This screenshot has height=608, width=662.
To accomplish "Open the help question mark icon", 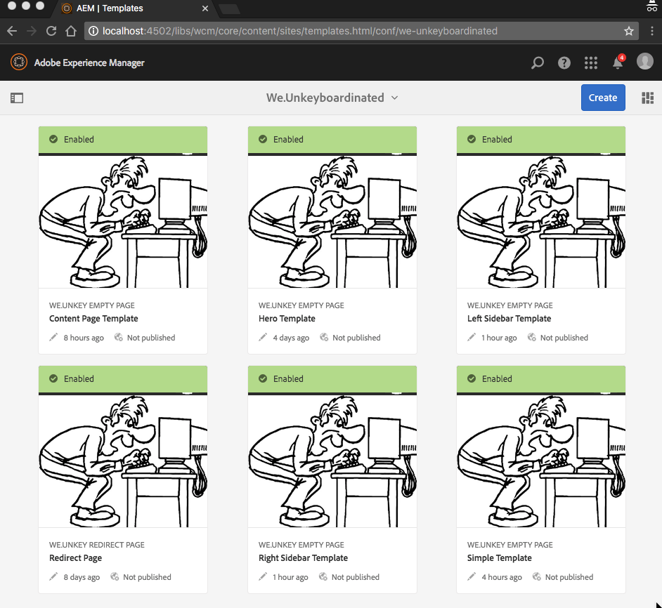I will tap(564, 63).
